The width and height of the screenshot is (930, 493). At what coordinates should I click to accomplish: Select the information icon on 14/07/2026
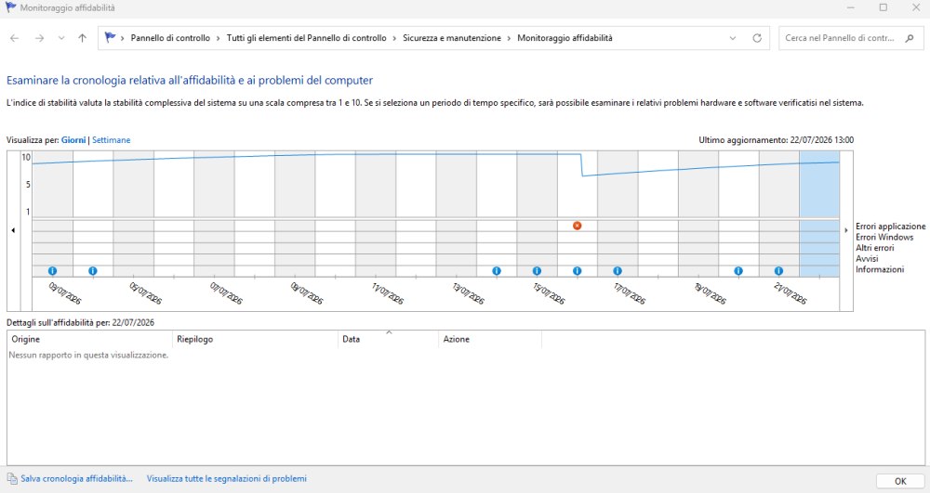(497, 270)
